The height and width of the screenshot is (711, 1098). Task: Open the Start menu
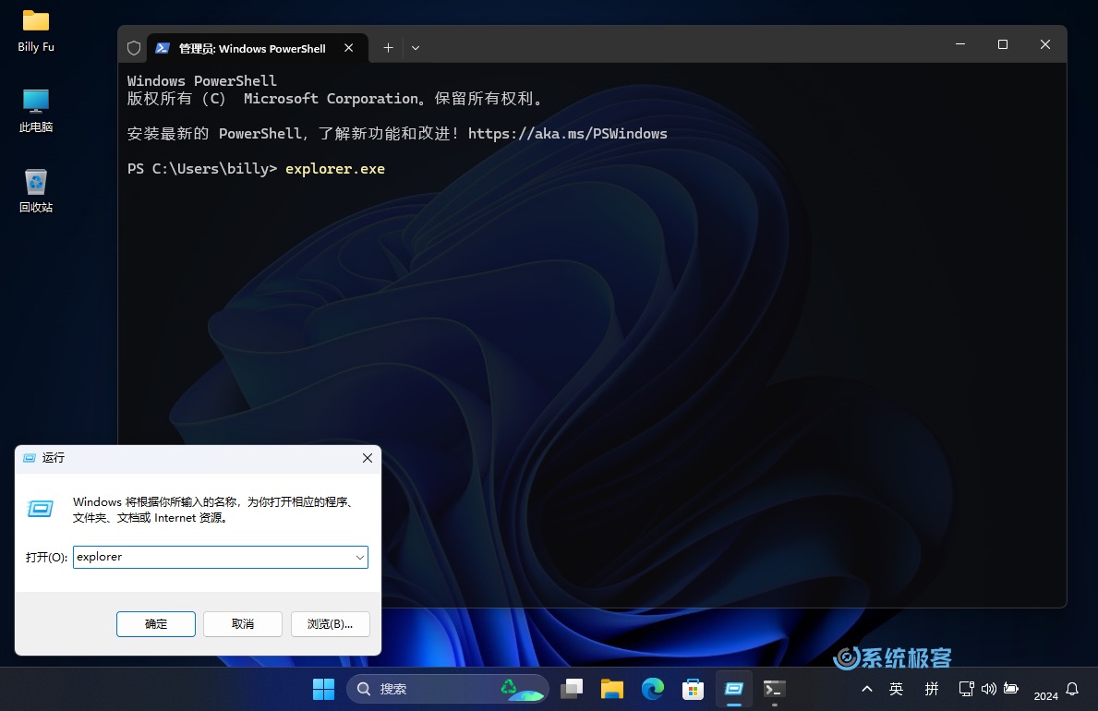(323, 688)
